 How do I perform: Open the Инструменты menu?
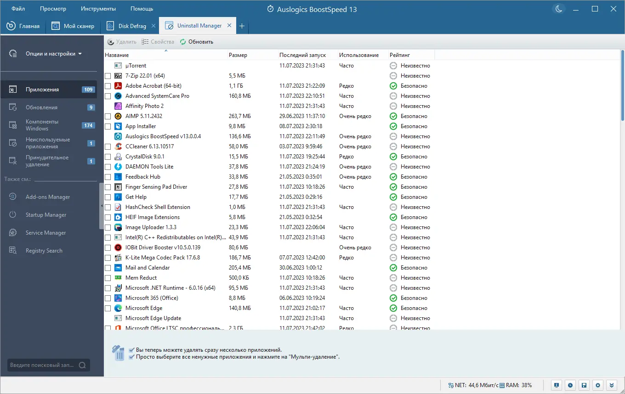[x=98, y=9]
